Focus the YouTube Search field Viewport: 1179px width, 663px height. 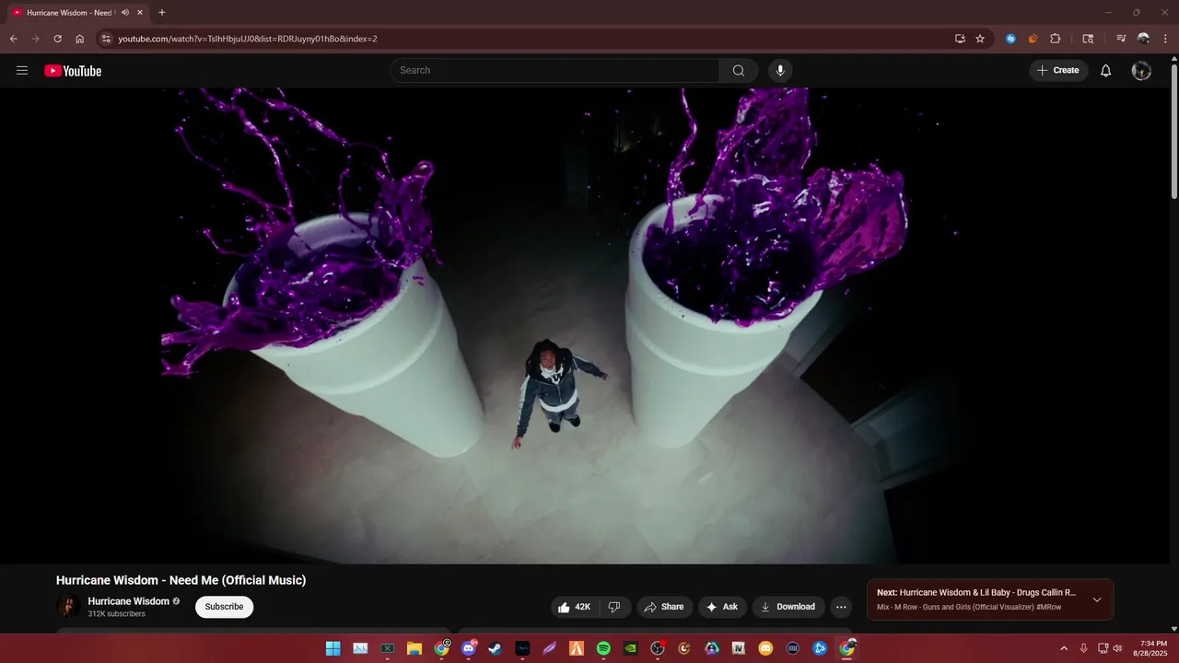(554, 71)
